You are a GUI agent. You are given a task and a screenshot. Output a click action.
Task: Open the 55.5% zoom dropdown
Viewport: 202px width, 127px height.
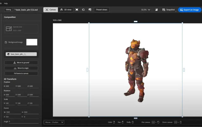click(146, 10)
